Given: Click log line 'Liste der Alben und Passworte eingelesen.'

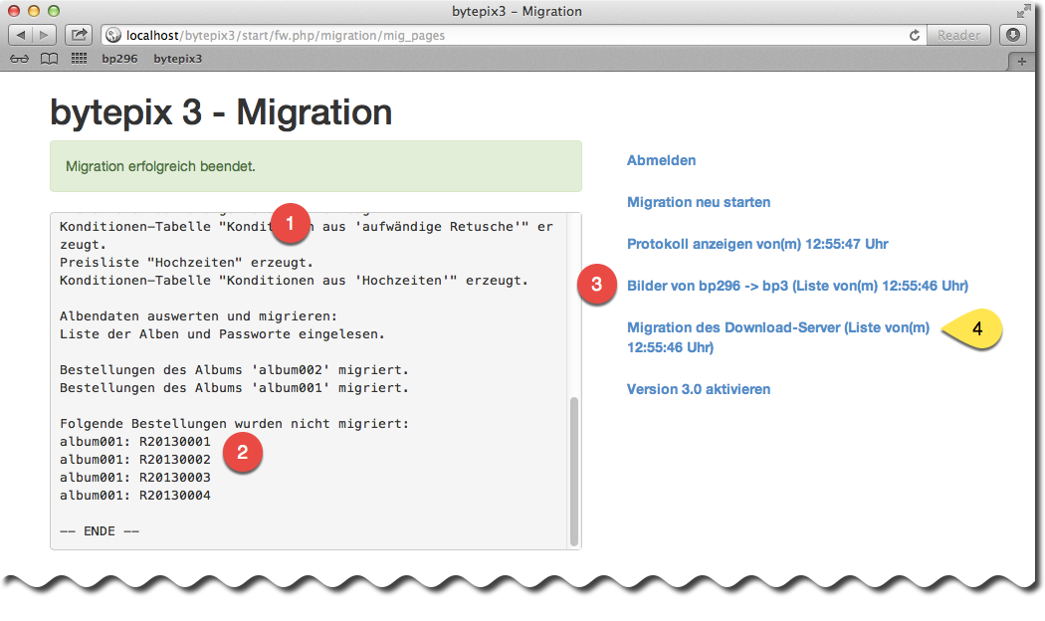Looking at the screenshot, I should pyautogui.click(x=222, y=333).
